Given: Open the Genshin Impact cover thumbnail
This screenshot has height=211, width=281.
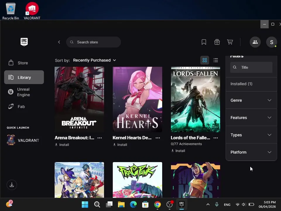Looking at the screenshot, I should [x=79, y=180].
